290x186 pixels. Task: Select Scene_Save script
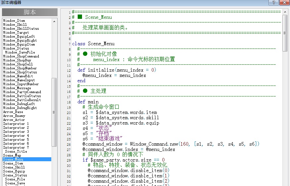(x=15, y=183)
